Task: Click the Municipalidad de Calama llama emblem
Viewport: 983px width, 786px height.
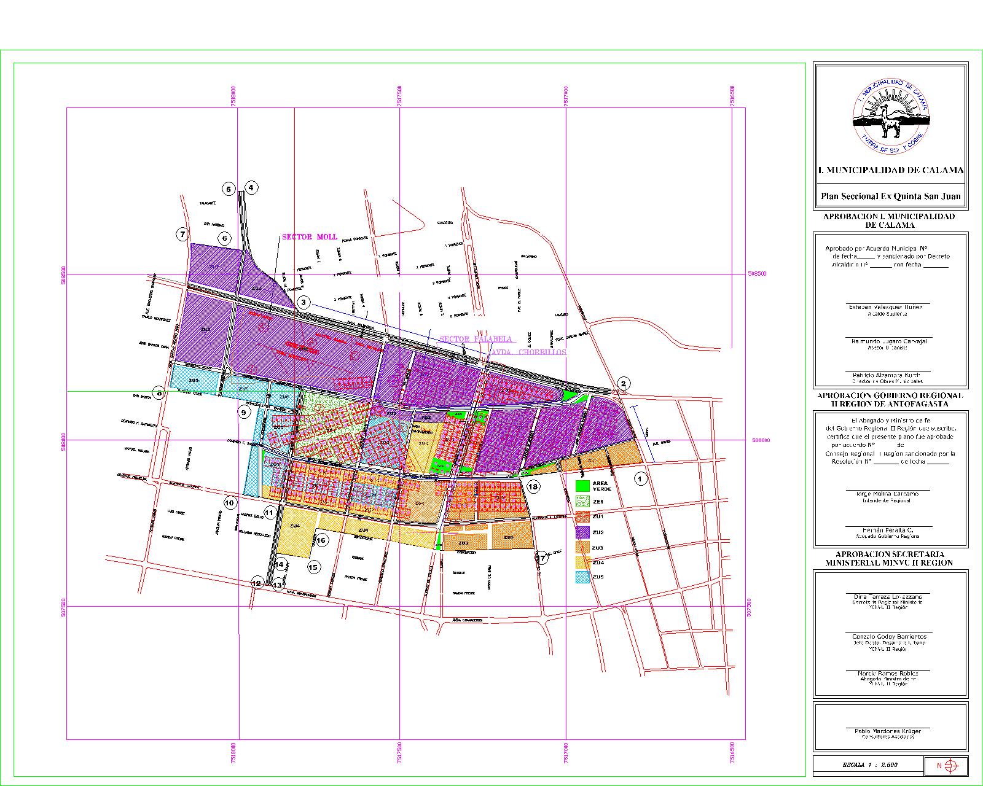Action: (x=890, y=117)
